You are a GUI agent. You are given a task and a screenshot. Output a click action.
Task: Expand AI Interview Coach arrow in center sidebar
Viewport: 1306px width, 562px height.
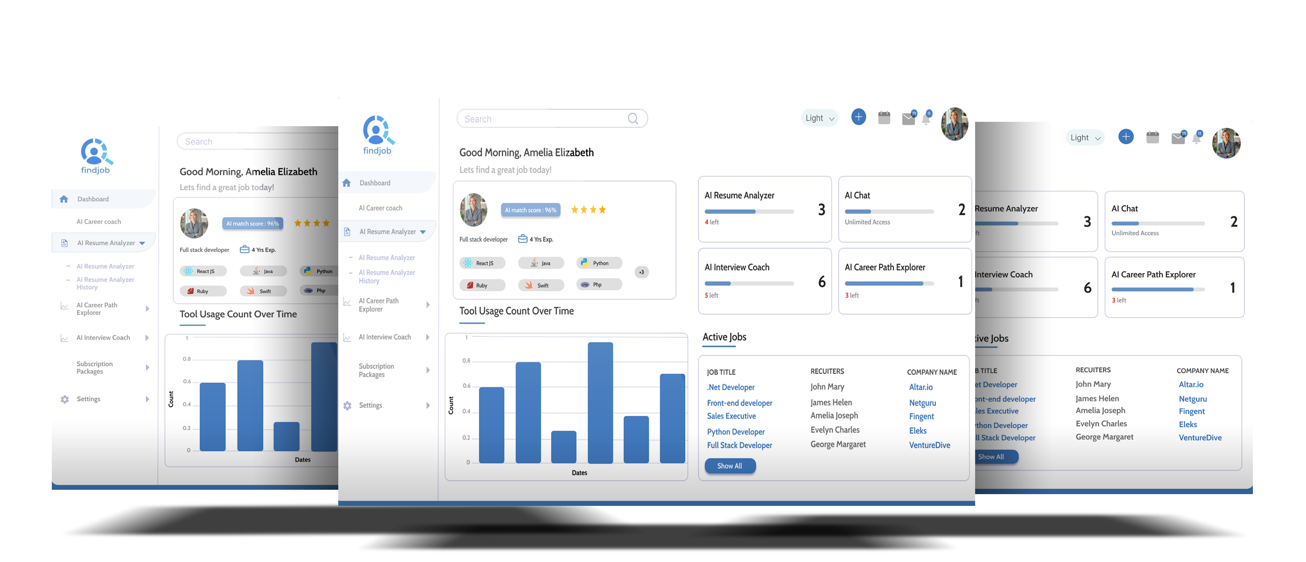pos(428,337)
